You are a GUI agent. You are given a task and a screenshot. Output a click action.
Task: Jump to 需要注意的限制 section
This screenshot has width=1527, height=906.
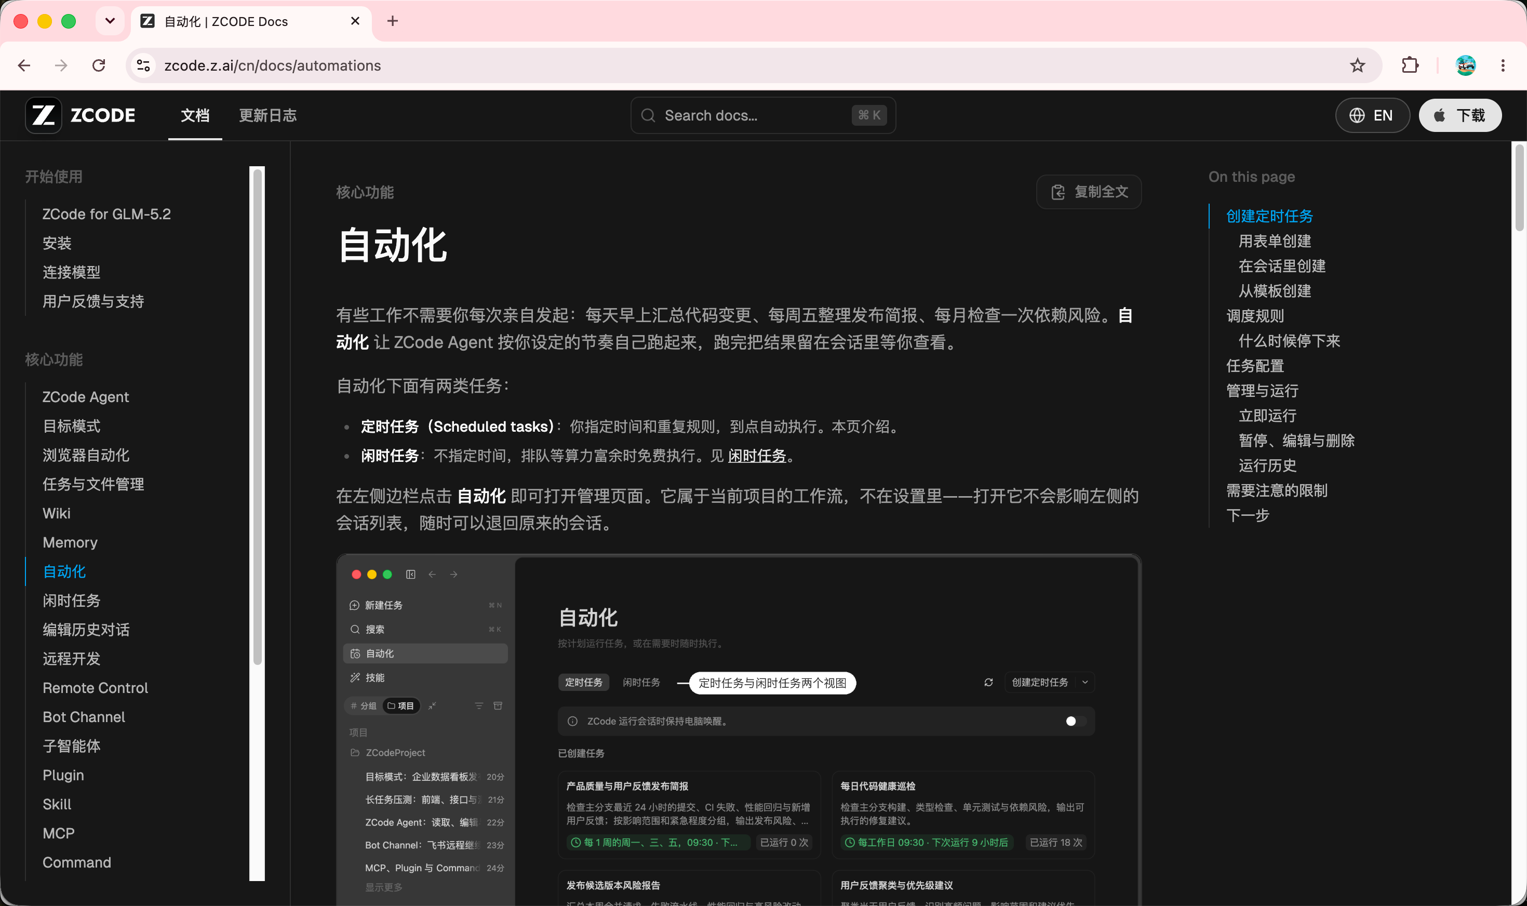click(x=1277, y=490)
